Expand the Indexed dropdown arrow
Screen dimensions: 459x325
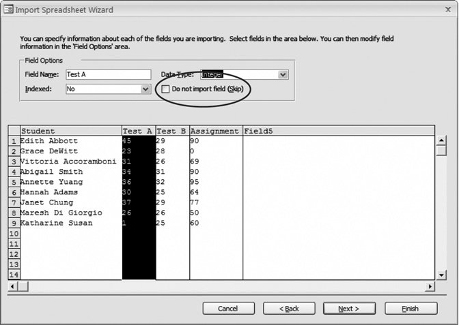pyautogui.click(x=145, y=89)
